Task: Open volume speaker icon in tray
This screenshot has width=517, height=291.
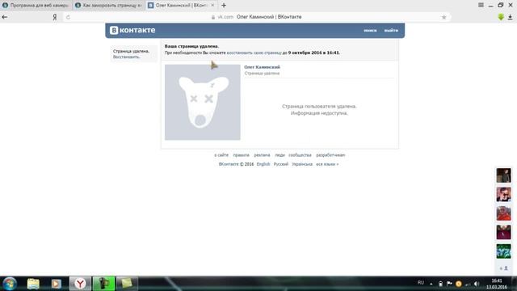Action: point(477,284)
